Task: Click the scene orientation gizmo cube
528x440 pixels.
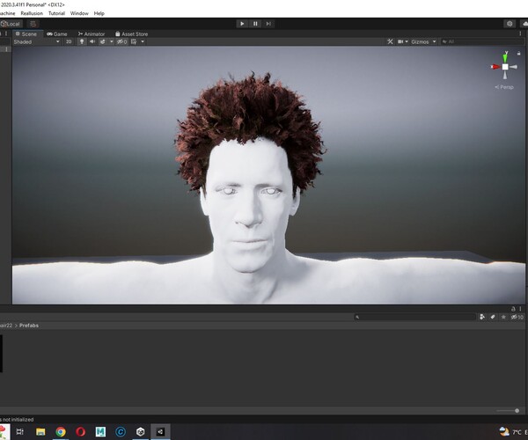Action: coord(504,66)
